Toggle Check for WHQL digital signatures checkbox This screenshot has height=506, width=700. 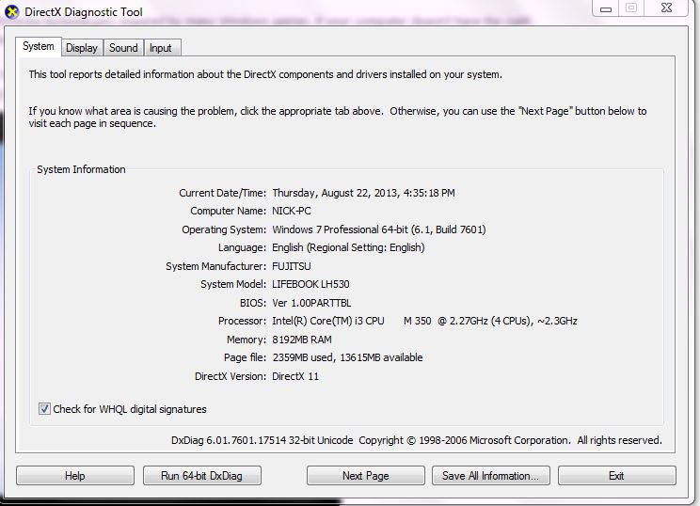(44, 409)
